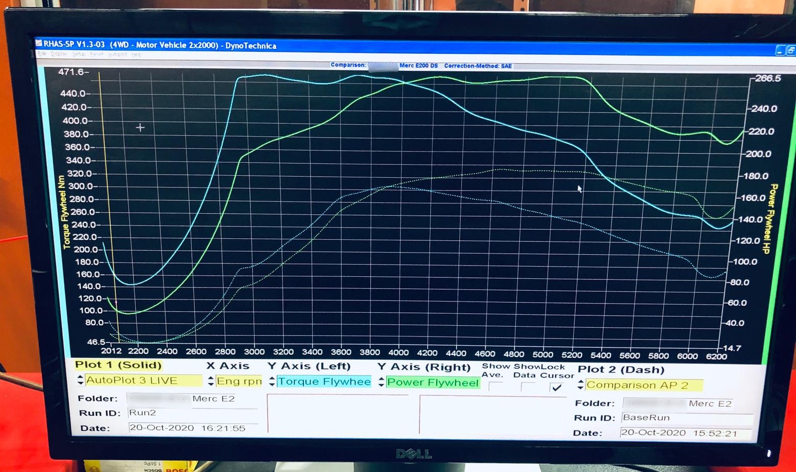Click the Plot 1 (Solid) label
The width and height of the screenshot is (796, 472).
point(118,365)
